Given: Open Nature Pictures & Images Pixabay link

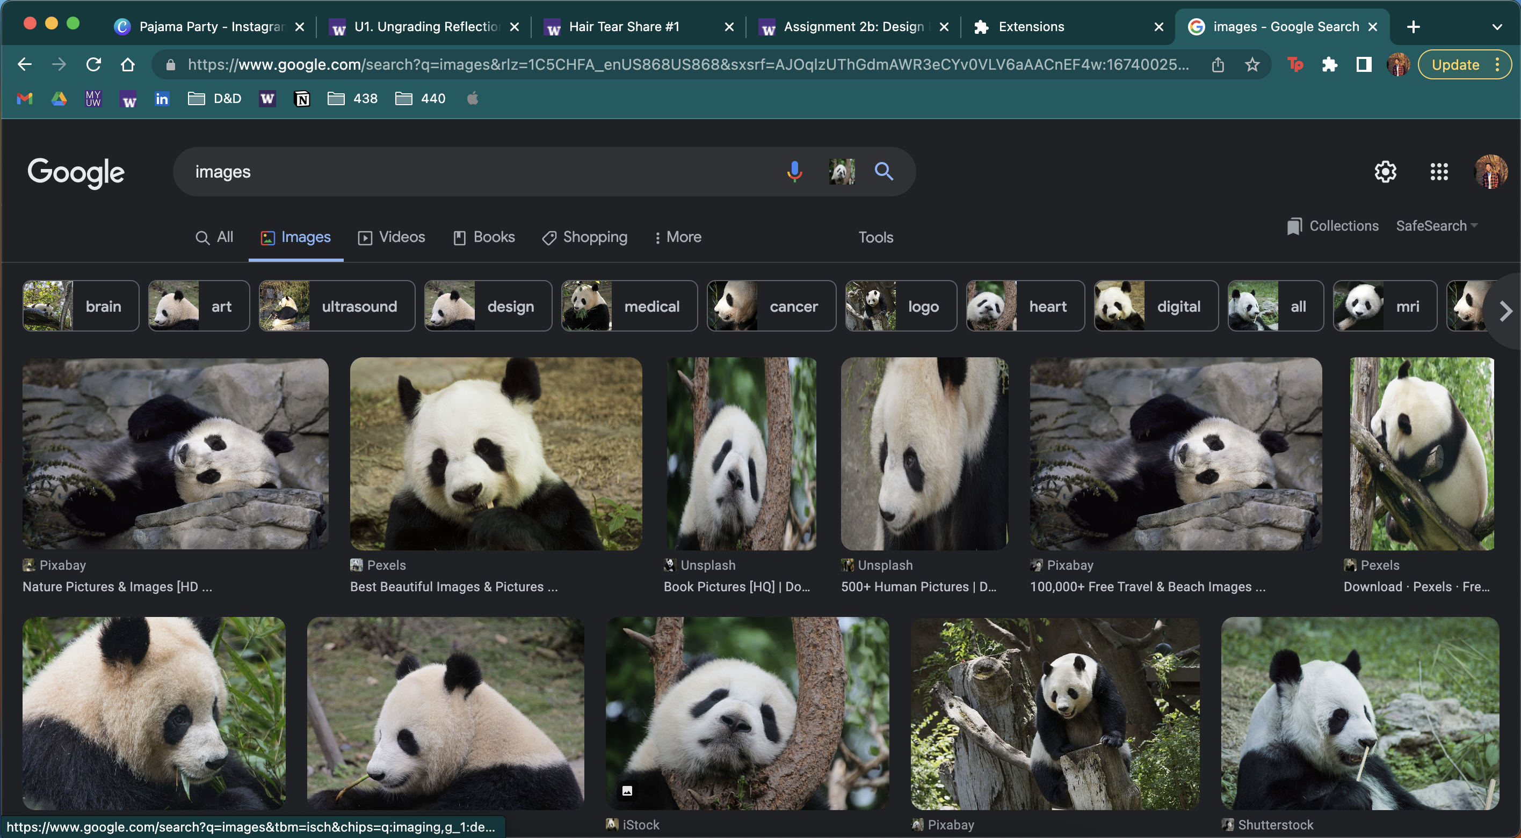Looking at the screenshot, I should (117, 587).
